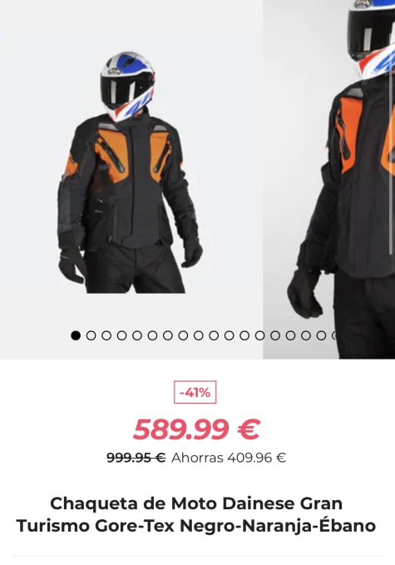
Task: Select the seventeenth carousel pagination dot
Action: [321, 335]
